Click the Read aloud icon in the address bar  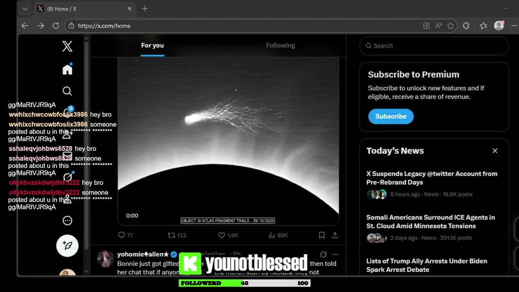click(x=439, y=26)
